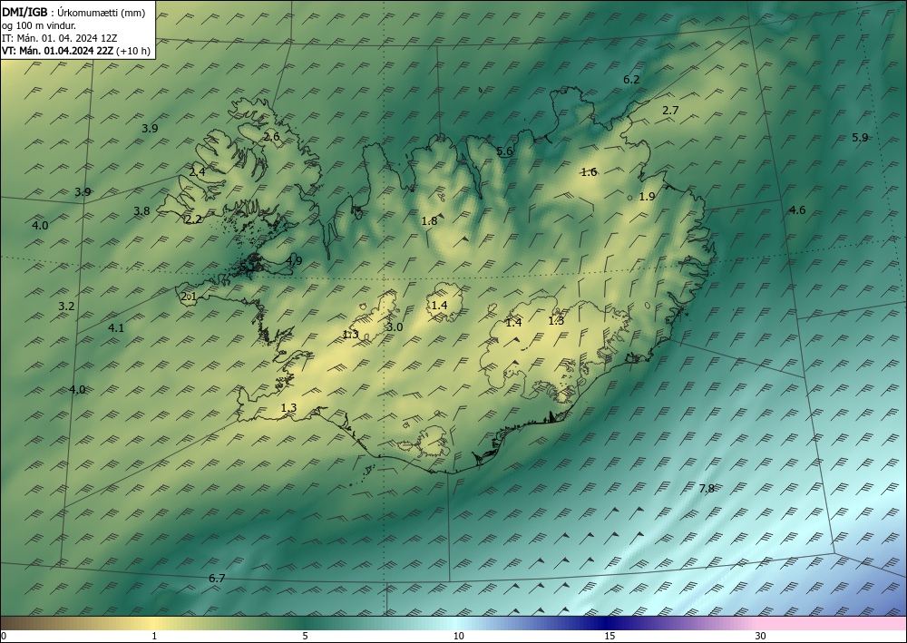Select the 5.6 value label
Viewport: 907px width, 643px height.
coord(505,151)
